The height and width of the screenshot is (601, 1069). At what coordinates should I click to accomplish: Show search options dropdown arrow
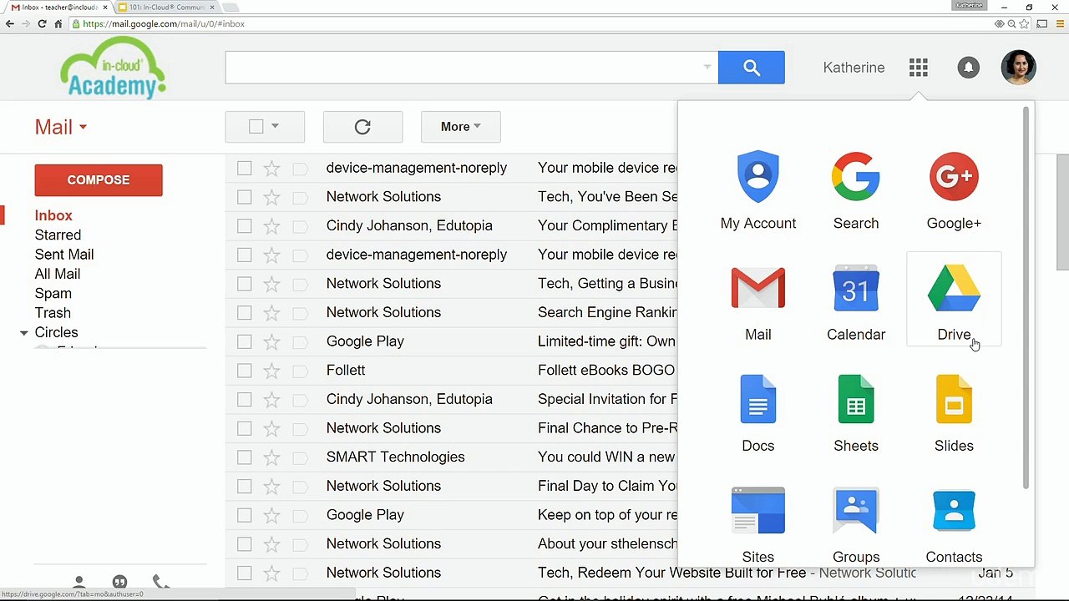coord(707,68)
